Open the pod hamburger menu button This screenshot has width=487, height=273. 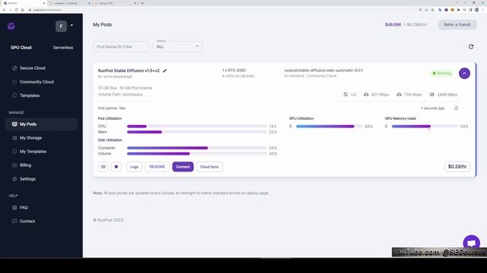[x=103, y=167]
